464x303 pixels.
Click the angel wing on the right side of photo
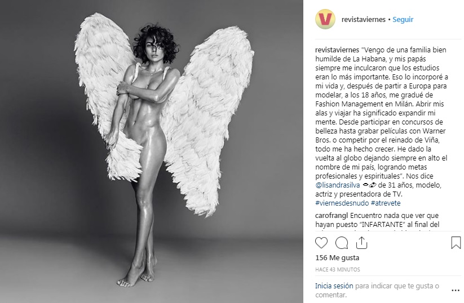tap(207, 118)
